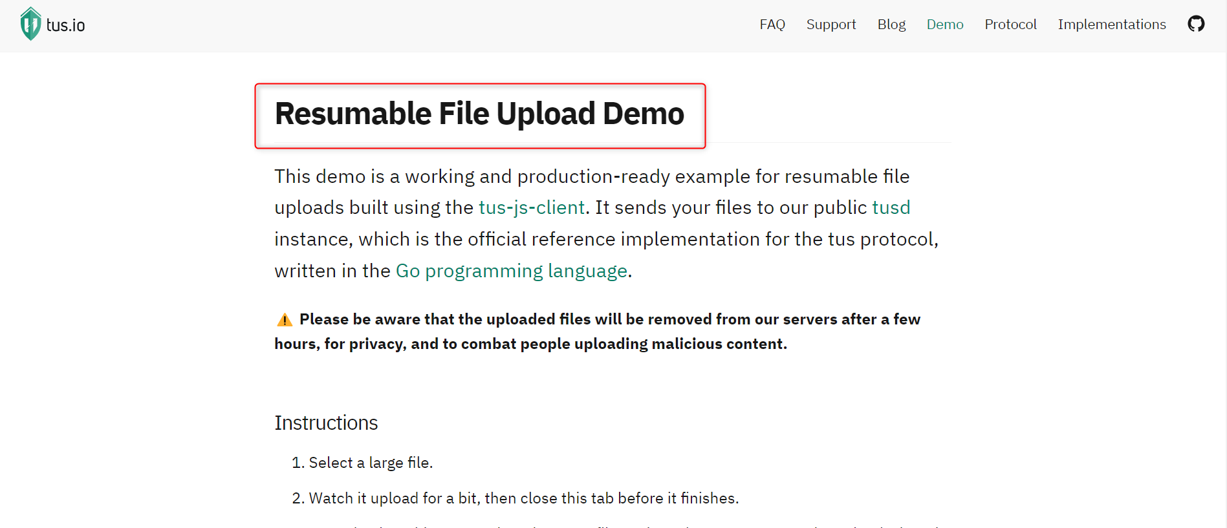This screenshot has height=528, width=1227.
Task: Click the tus.io site name text
Action: pyautogui.click(x=65, y=25)
